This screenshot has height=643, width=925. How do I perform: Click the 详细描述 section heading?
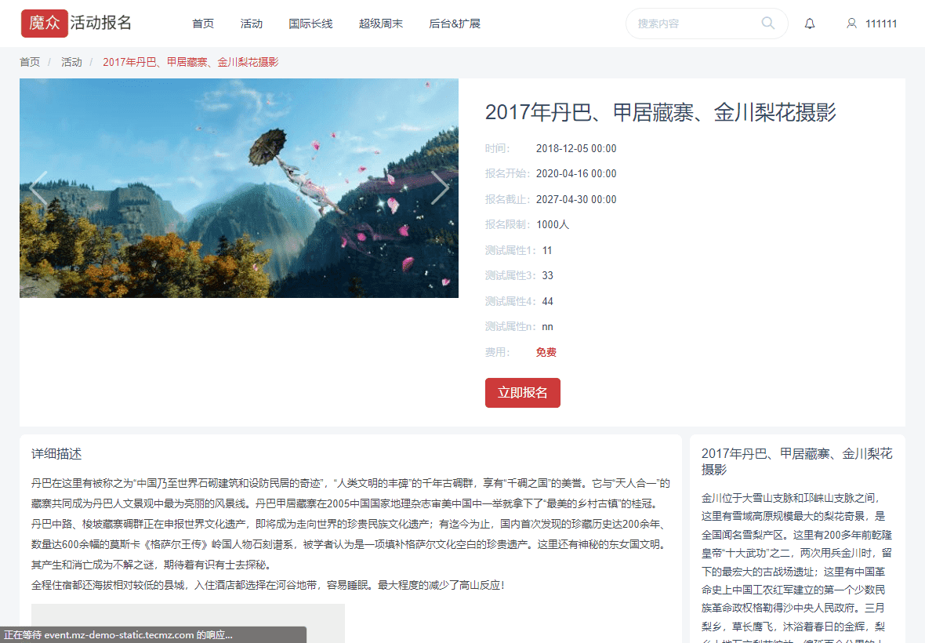pos(56,454)
